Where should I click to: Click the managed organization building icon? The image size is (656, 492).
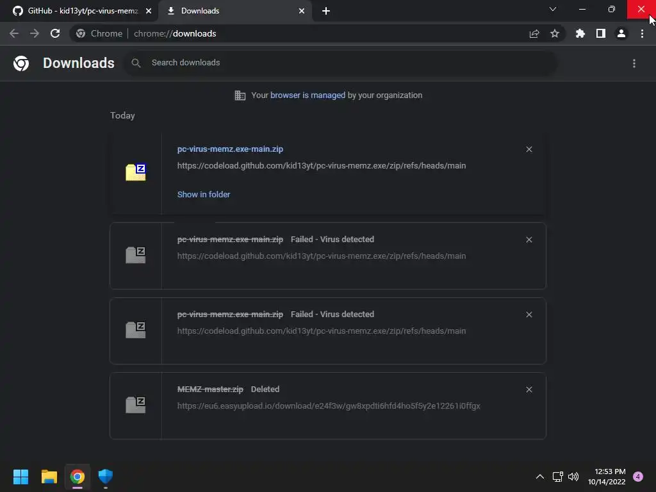(240, 95)
